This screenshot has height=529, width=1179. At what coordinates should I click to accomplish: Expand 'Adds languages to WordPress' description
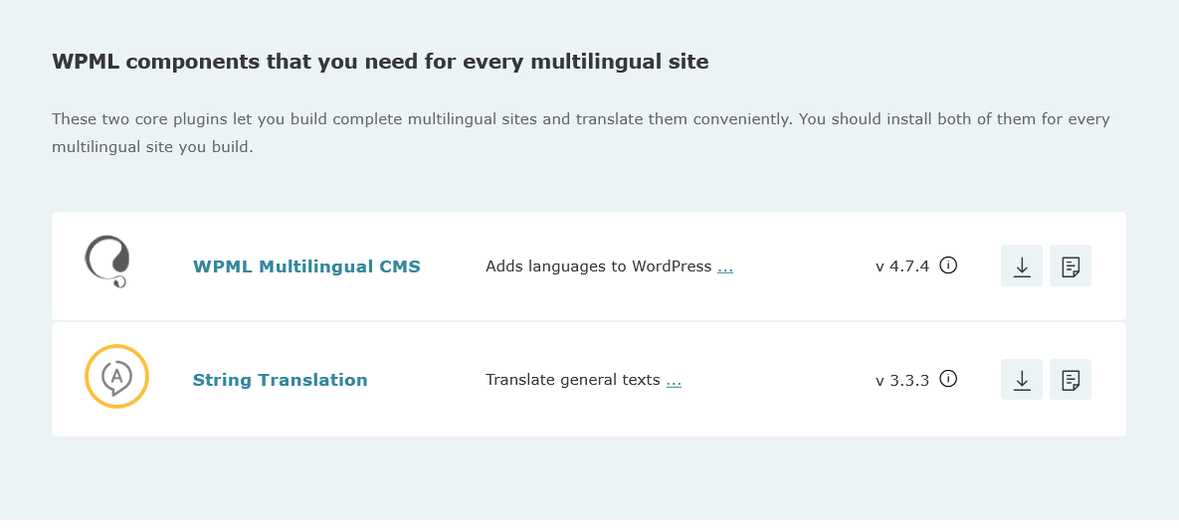[x=725, y=266]
